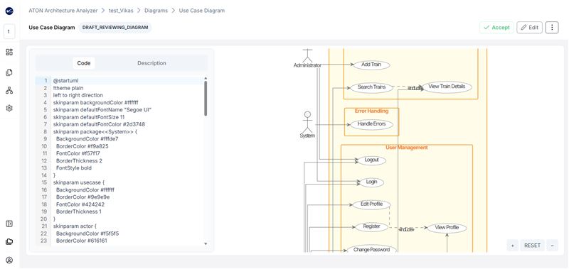Image resolution: width=569 pixels, height=269 pixels.
Task: Open the folders icon near sidebar bottom
Action: [x=9, y=241]
